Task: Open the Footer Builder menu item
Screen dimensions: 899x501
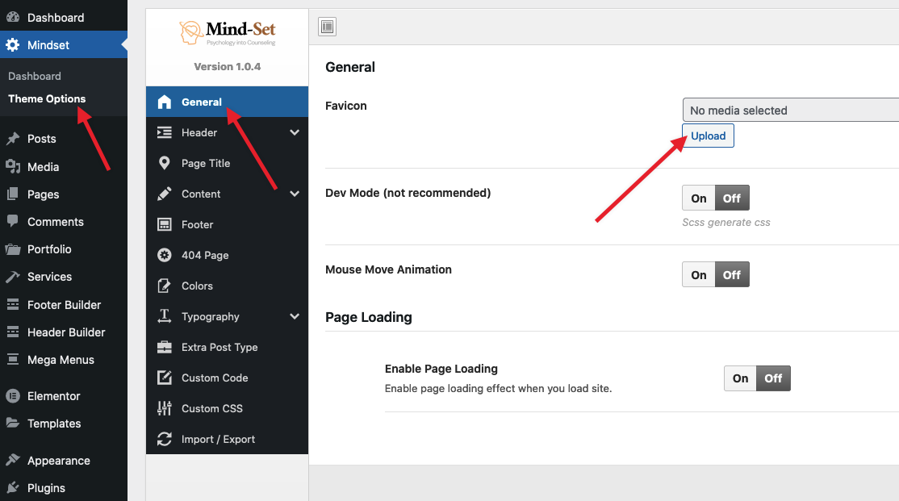Action: (x=64, y=304)
